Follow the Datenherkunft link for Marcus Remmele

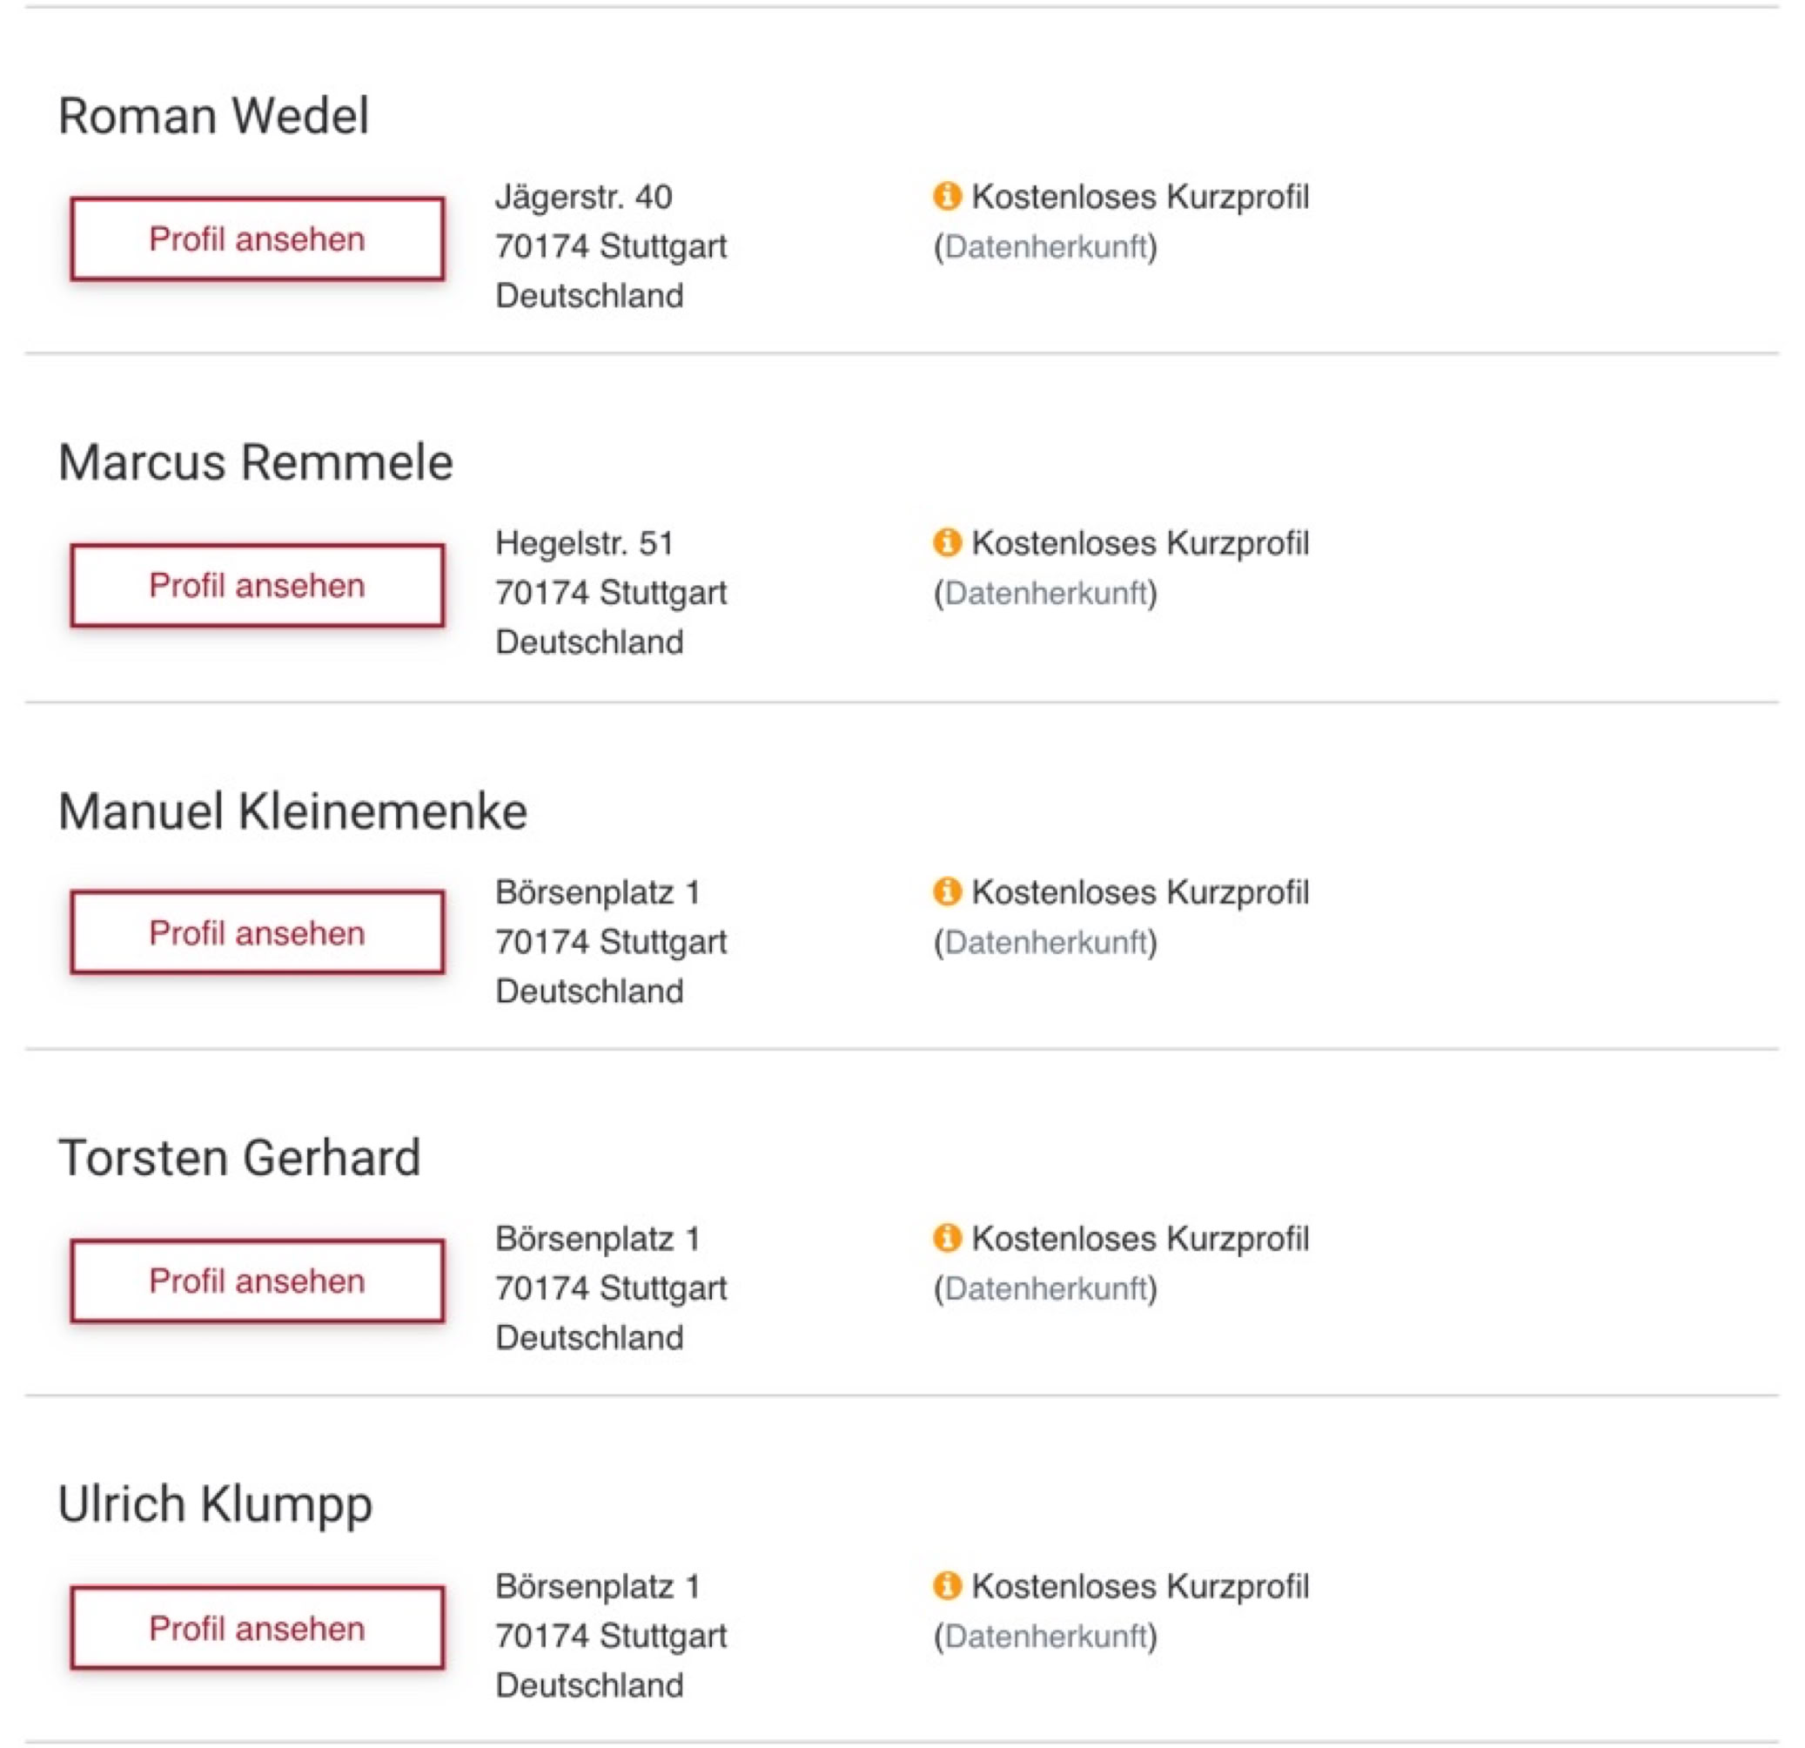(1045, 593)
